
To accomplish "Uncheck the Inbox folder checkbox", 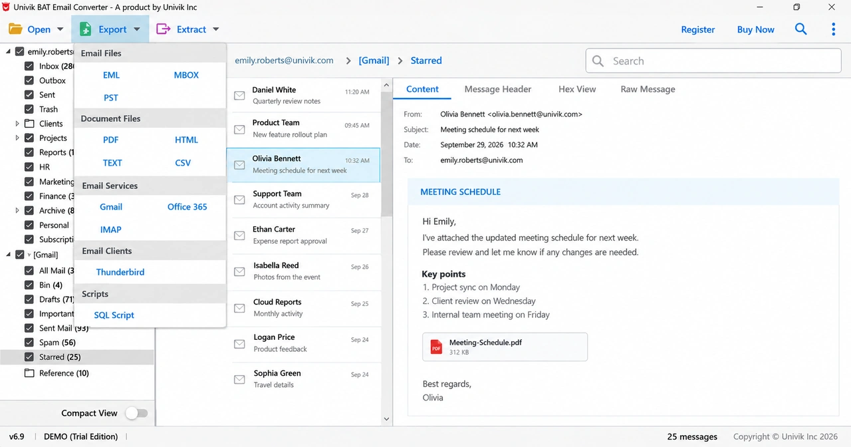I will click(29, 67).
